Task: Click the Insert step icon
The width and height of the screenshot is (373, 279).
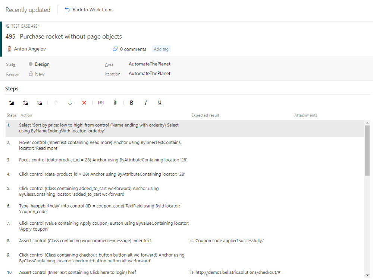Action: 11,103
